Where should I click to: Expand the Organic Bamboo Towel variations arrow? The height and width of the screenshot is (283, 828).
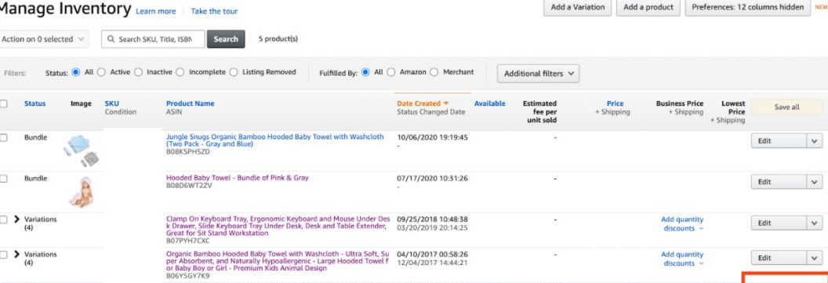tap(16, 254)
